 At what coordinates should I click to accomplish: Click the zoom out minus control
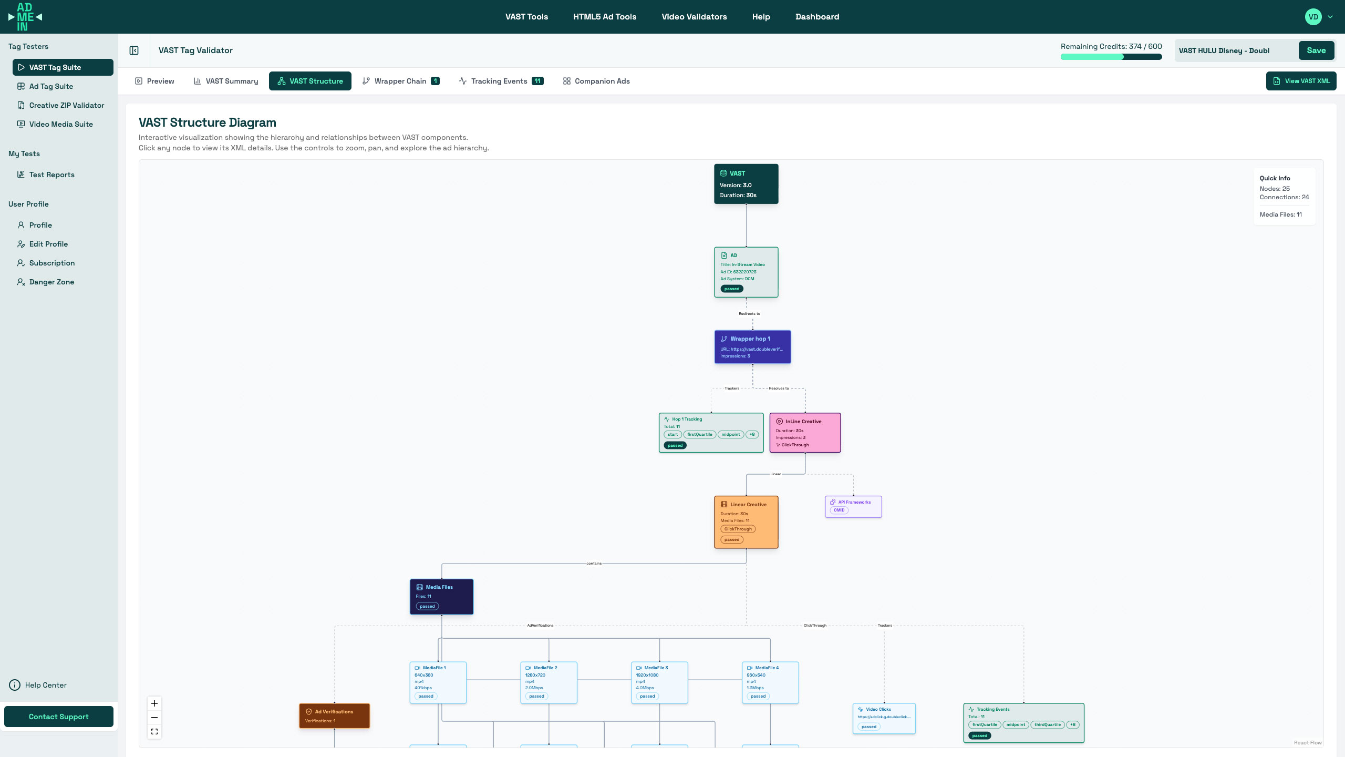(154, 718)
